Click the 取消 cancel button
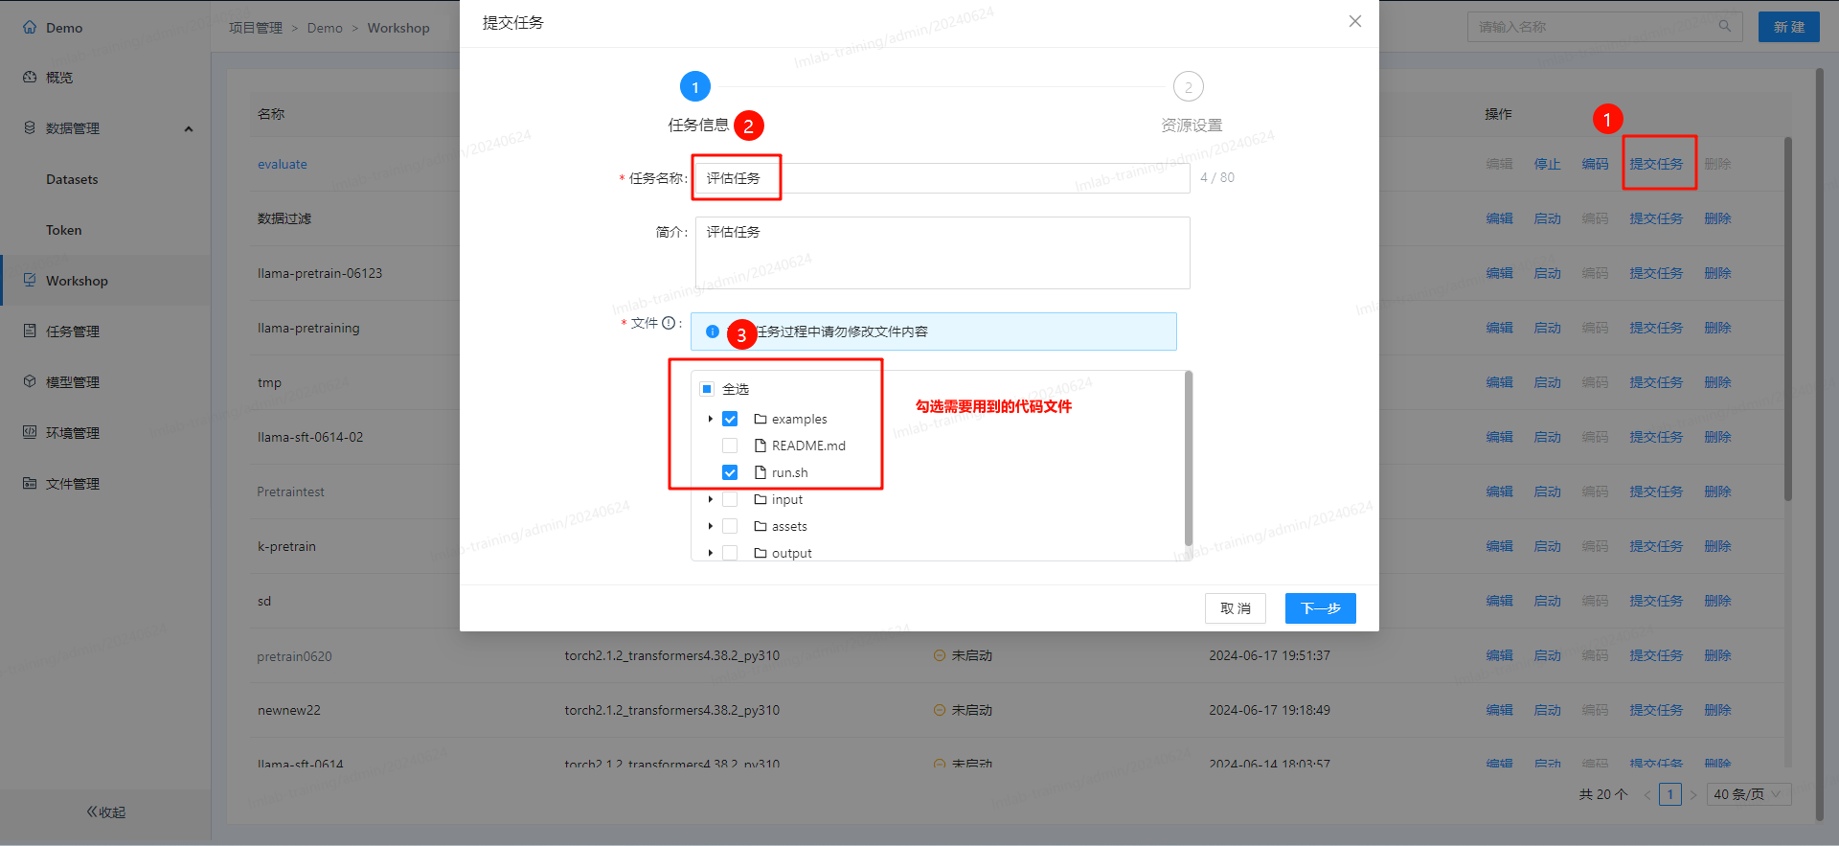Viewport: 1839px width, 846px height. (x=1235, y=608)
